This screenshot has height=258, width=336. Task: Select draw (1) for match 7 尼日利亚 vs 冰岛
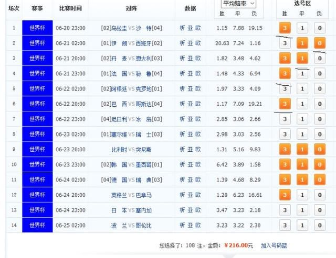302,119
